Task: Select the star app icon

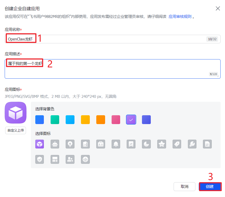Action: (162, 144)
